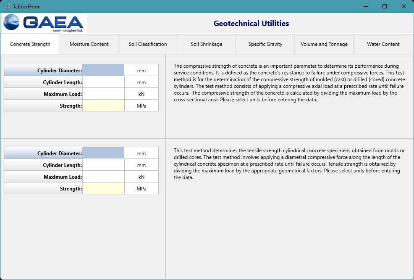
Task: Open the tensile cylinder diameter unit selector
Action: tap(141, 153)
